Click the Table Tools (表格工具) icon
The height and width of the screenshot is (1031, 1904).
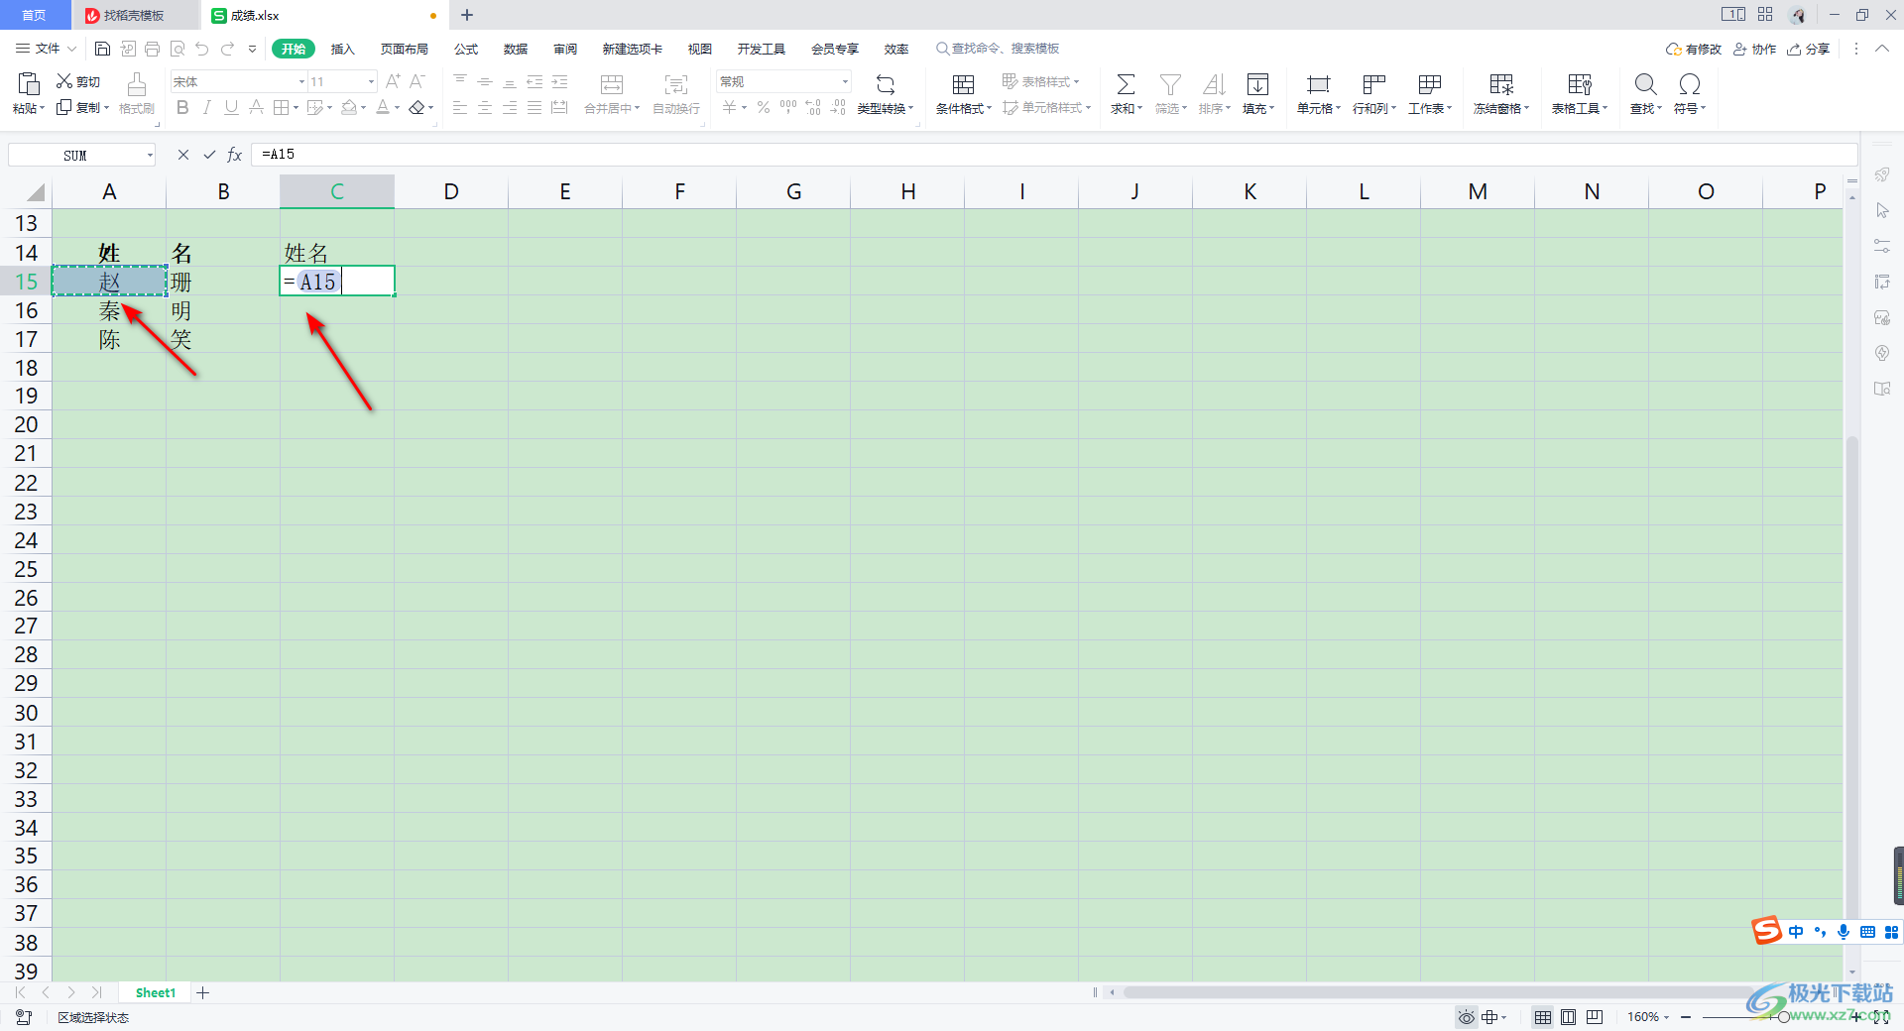click(x=1579, y=84)
